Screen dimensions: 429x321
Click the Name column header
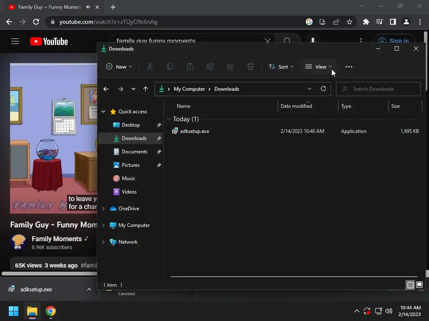(x=183, y=106)
